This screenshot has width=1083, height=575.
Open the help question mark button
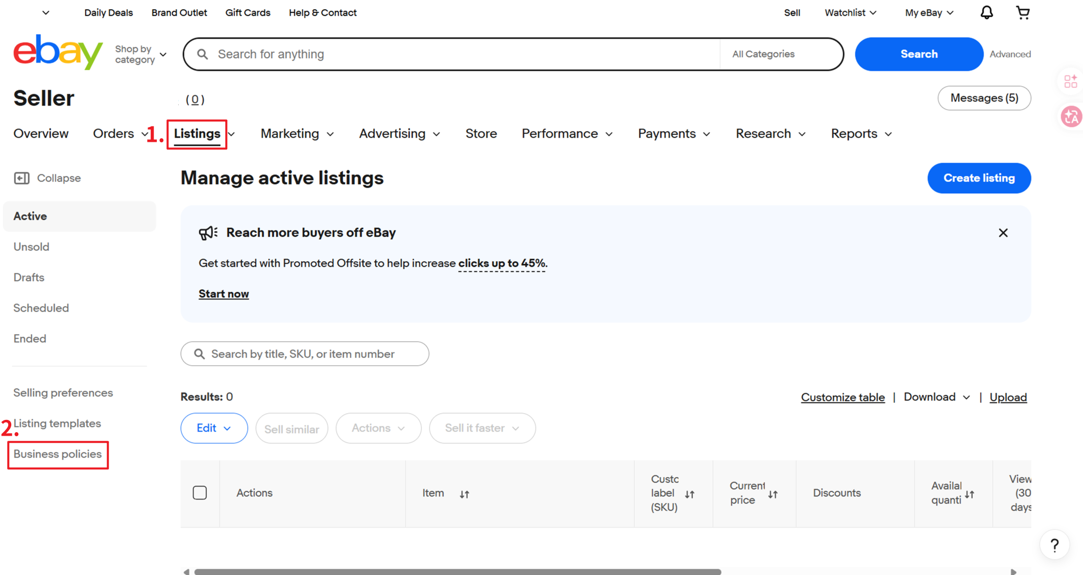pos(1054,545)
